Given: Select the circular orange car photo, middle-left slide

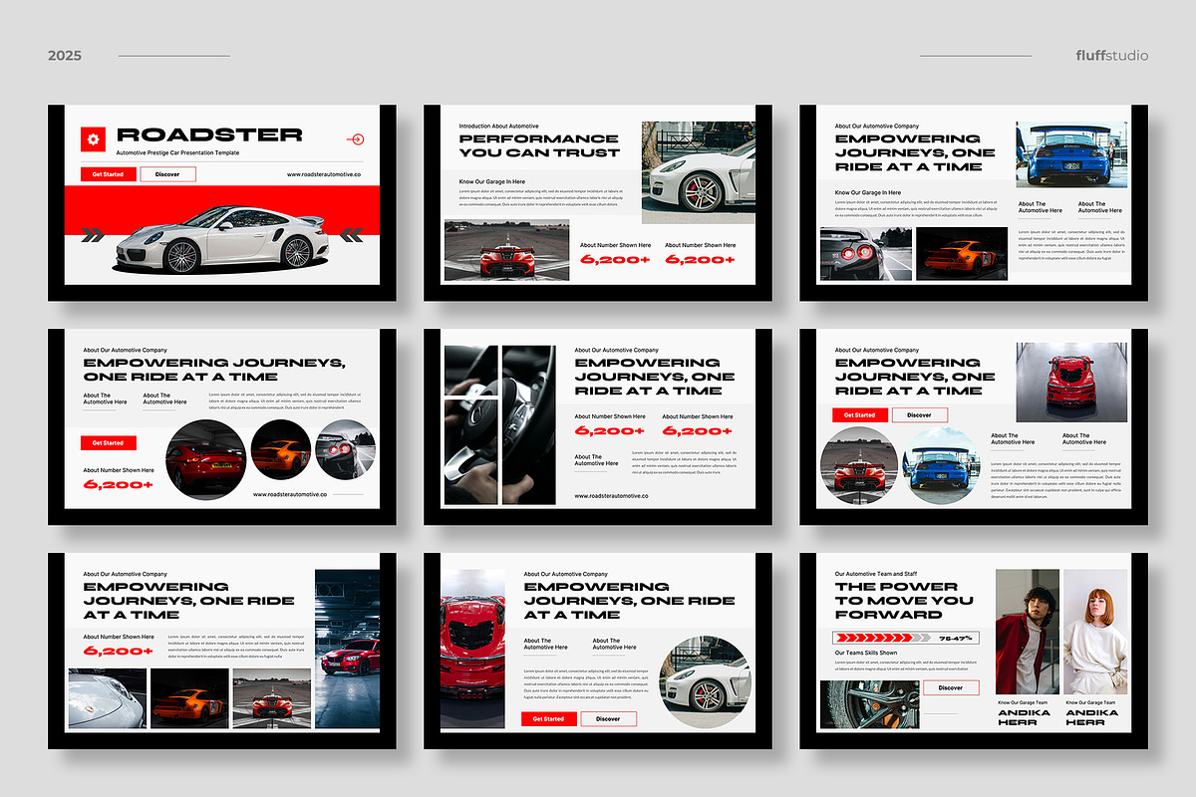Looking at the screenshot, I should click(281, 450).
